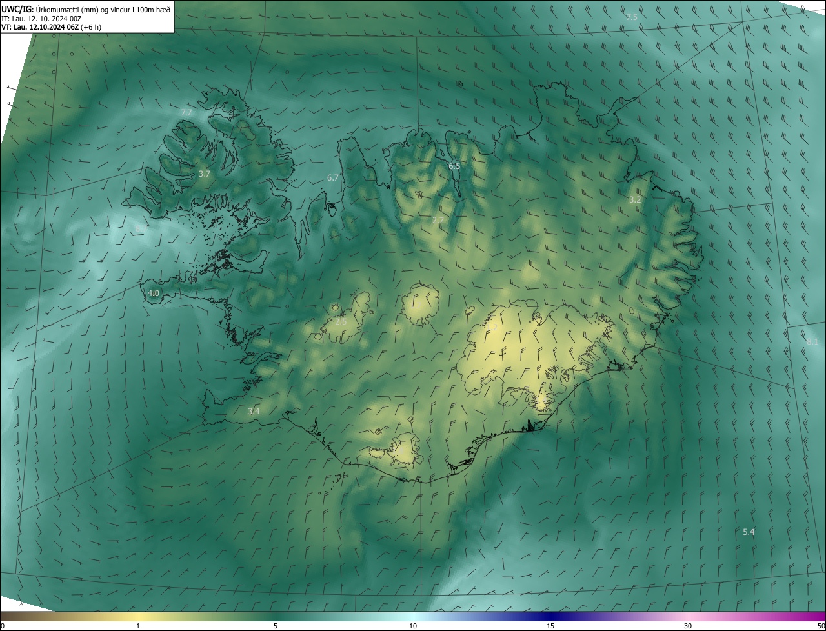Click the 8.1 value label on the map

[812, 341]
